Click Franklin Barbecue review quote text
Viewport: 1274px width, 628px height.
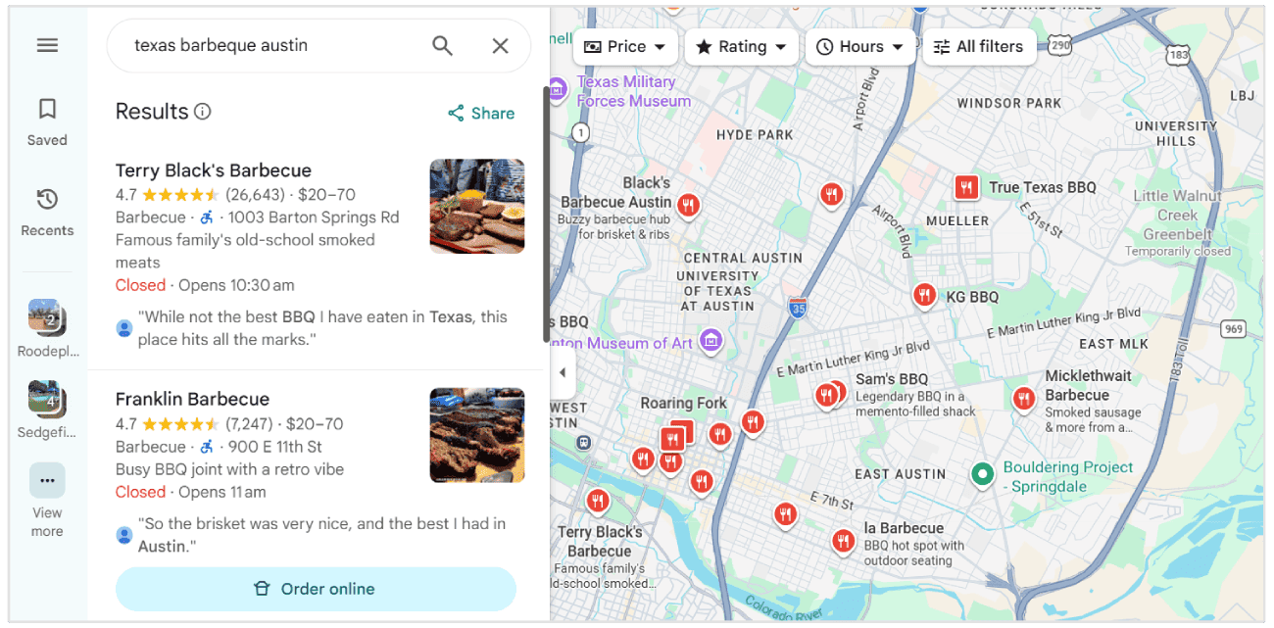322,535
